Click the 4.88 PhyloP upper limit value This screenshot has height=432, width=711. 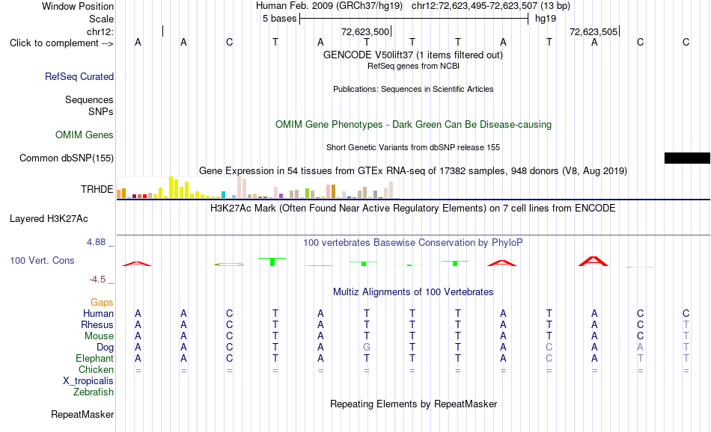pos(96,242)
